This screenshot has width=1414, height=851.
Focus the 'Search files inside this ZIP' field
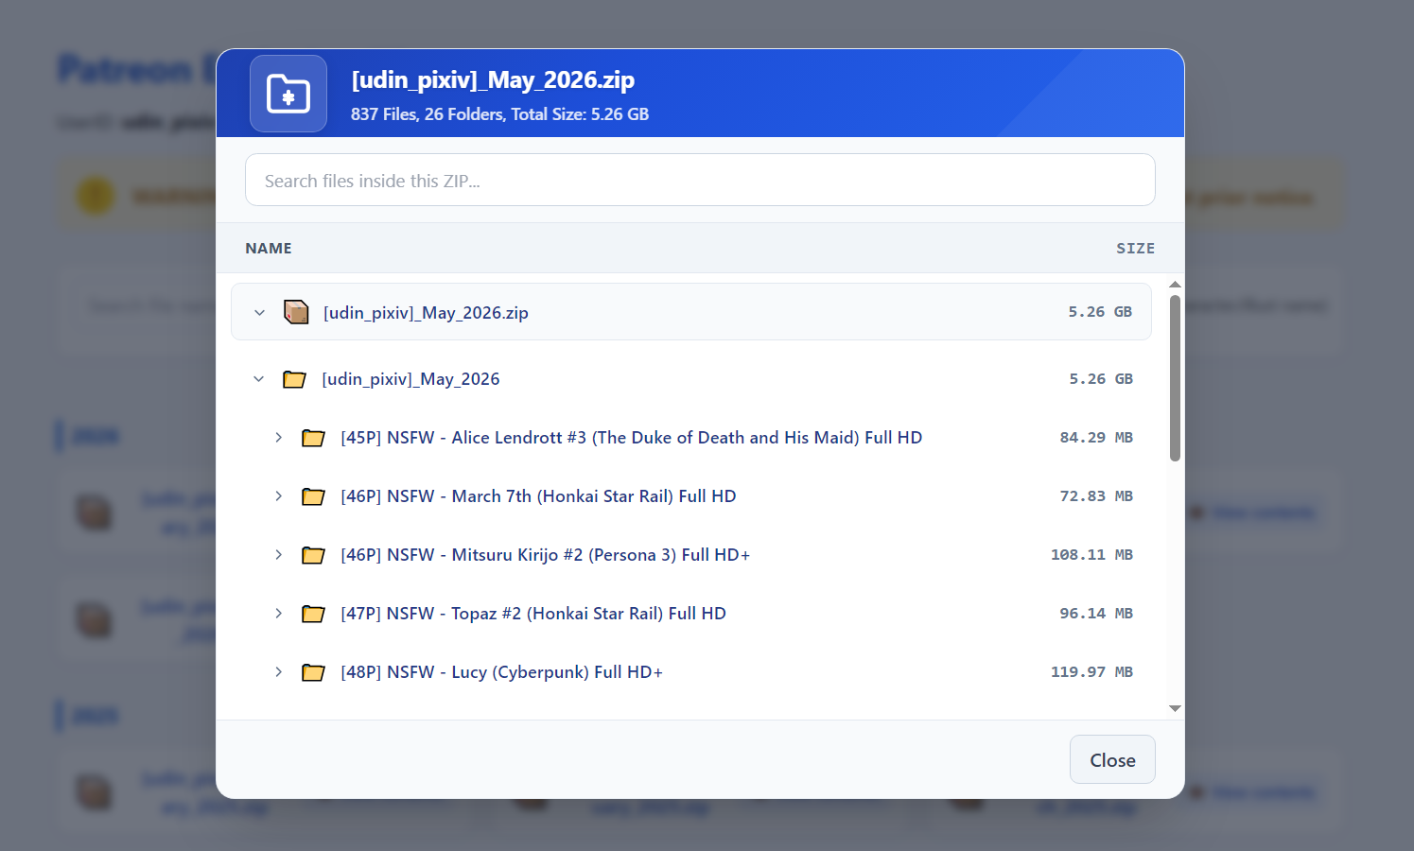[x=700, y=180]
